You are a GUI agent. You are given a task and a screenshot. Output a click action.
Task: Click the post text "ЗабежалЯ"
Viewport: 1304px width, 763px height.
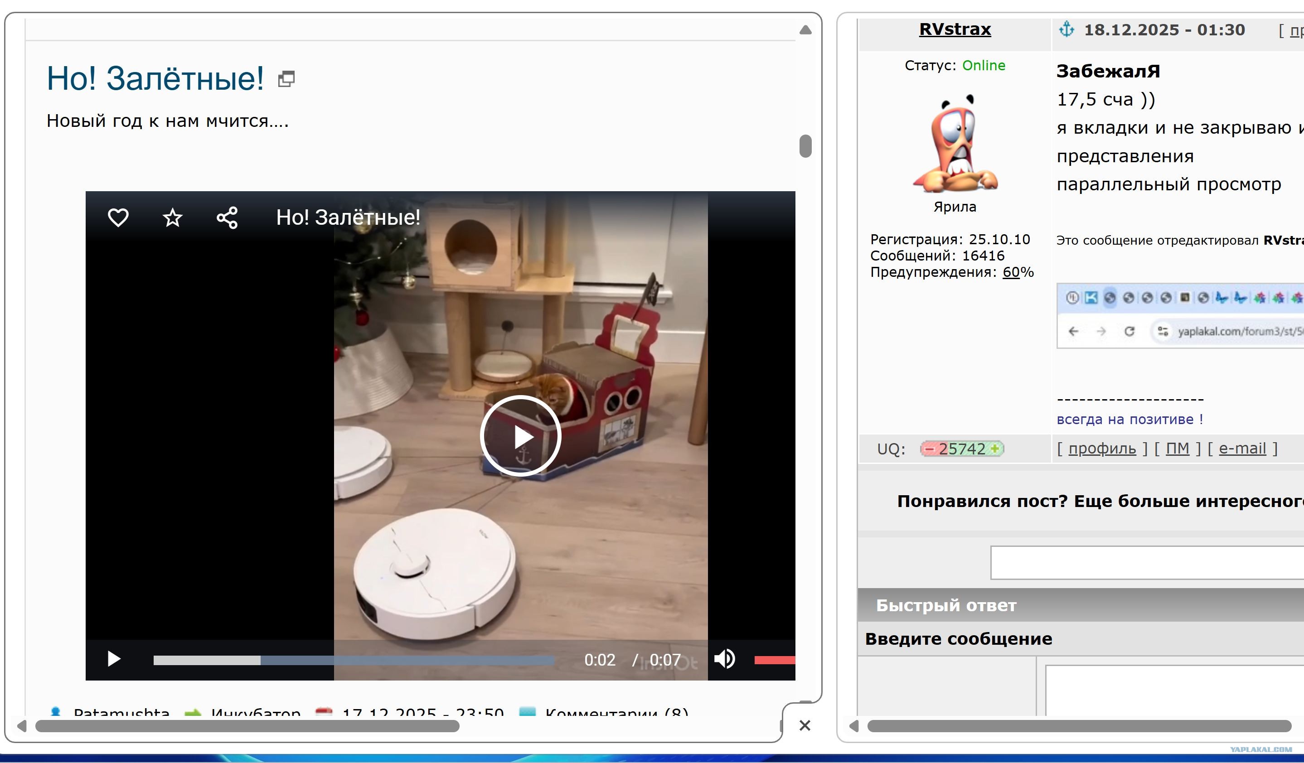(1108, 71)
